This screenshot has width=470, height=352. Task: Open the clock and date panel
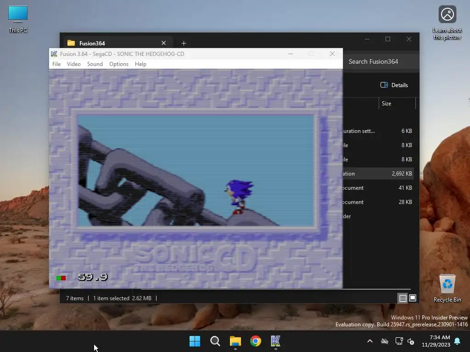coord(436,341)
